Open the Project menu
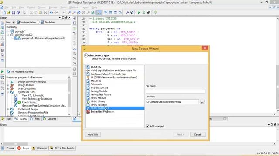This screenshot has height=156, width=279. click(x=31, y=7)
